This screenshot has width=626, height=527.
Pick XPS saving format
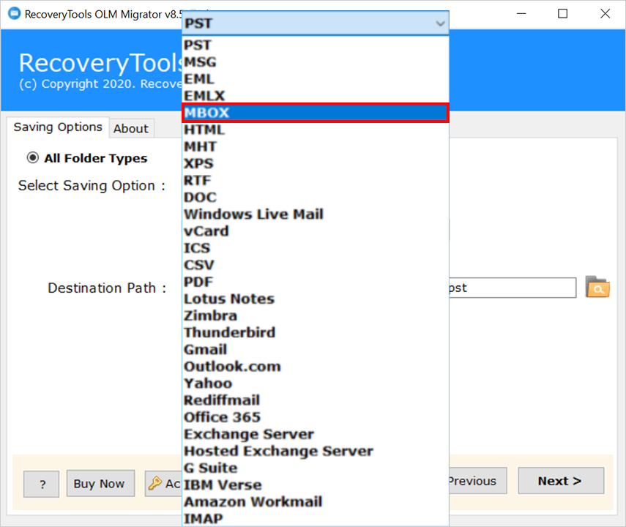(x=316, y=163)
